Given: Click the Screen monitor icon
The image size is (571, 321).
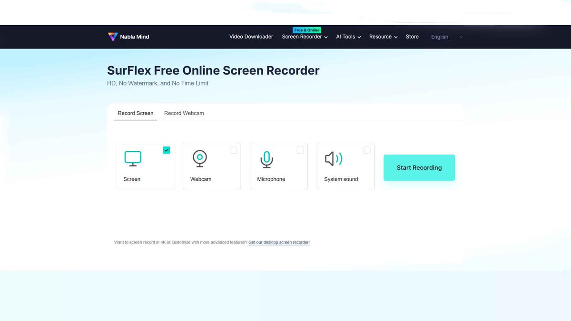Looking at the screenshot, I should (x=133, y=159).
